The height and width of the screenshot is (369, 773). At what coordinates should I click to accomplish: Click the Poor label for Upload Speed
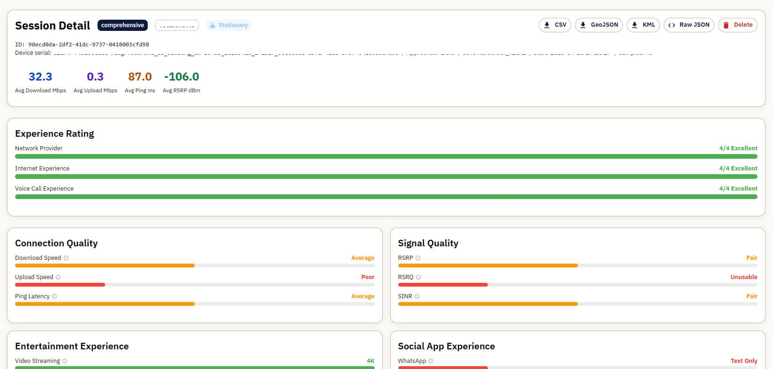[368, 277]
